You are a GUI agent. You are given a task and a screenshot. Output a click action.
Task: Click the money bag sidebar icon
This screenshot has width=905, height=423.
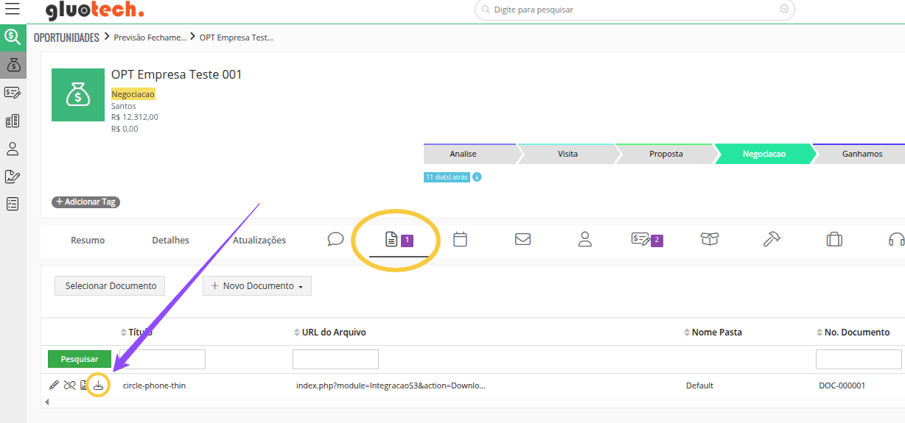[13, 65]
